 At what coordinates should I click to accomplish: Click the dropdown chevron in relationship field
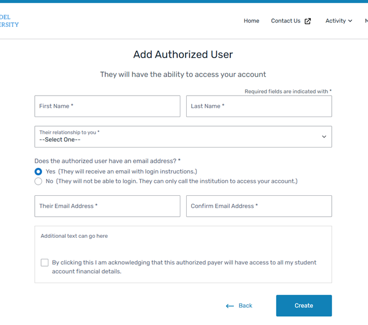coord(324,137)
